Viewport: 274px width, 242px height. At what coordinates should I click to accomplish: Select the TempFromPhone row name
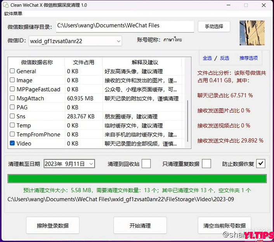38,135
